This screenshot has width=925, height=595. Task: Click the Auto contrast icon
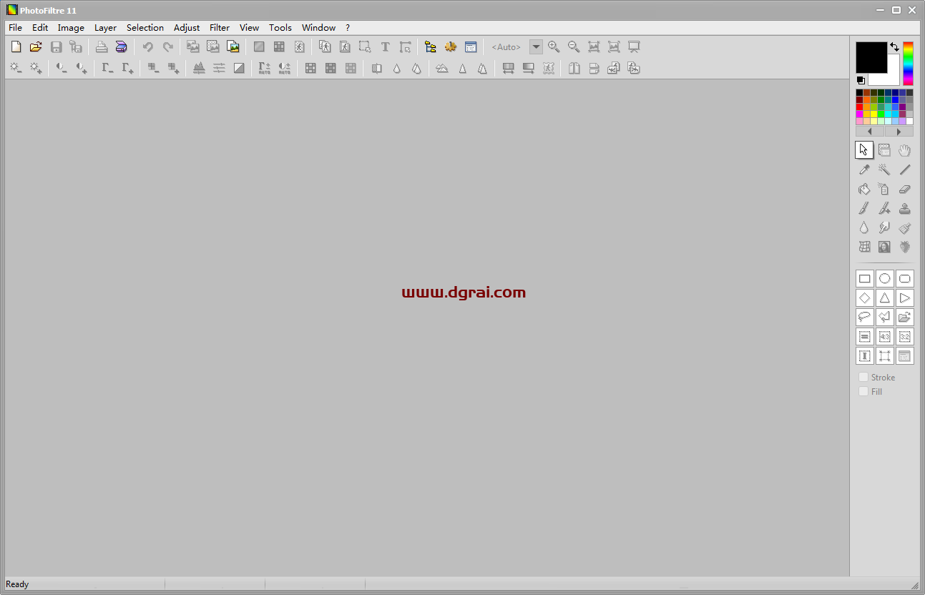click(x=285, y=69)
